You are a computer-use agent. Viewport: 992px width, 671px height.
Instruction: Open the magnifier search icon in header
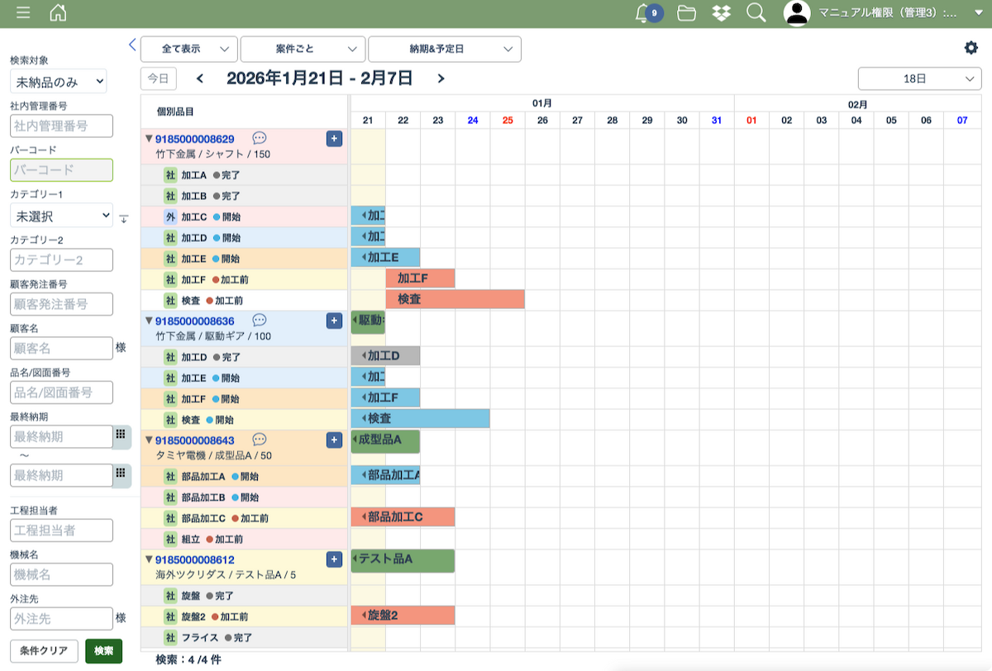[756, 12]
